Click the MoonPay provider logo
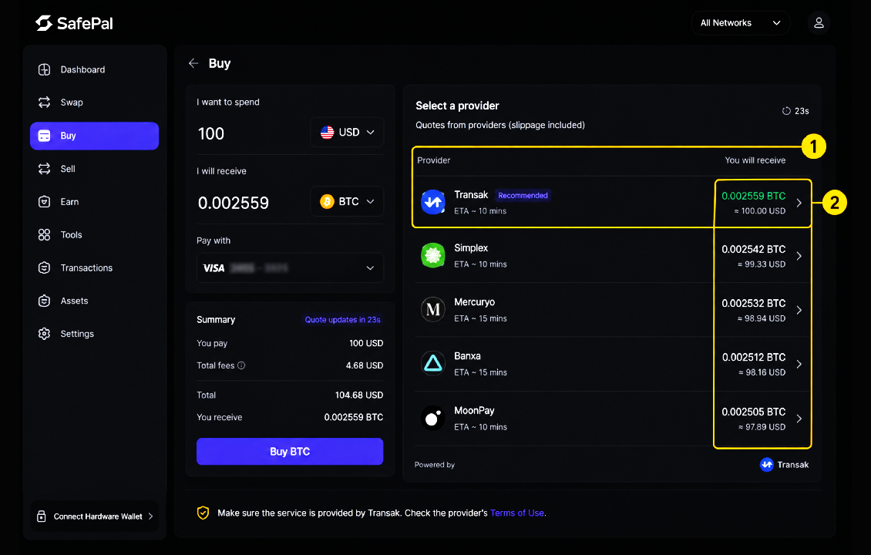Screen dimensions: 871x555 tap(432, 419)
